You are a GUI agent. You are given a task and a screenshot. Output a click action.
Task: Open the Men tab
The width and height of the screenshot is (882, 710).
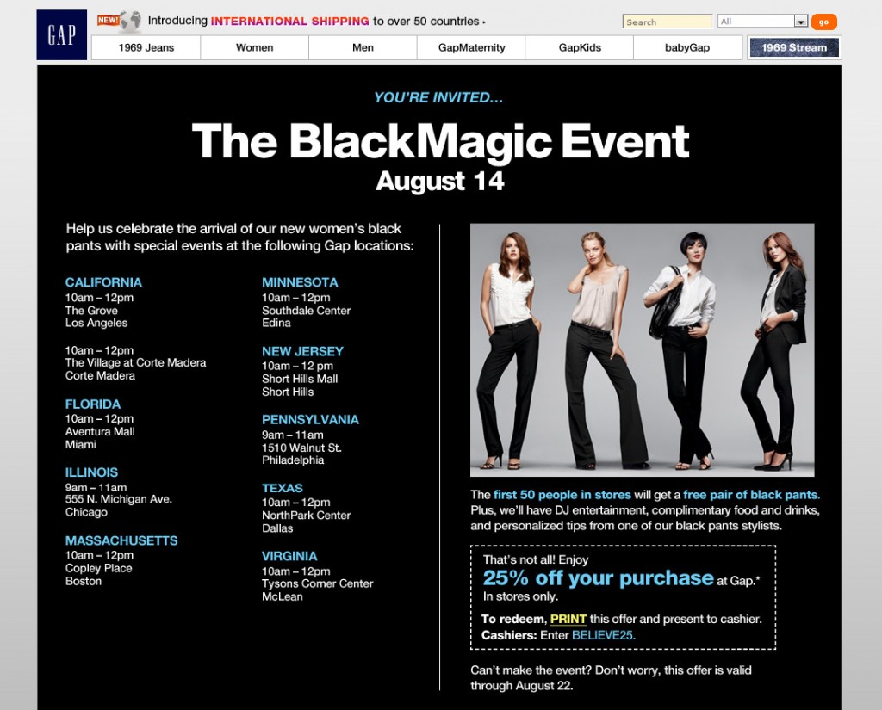(x=363, y=48)
